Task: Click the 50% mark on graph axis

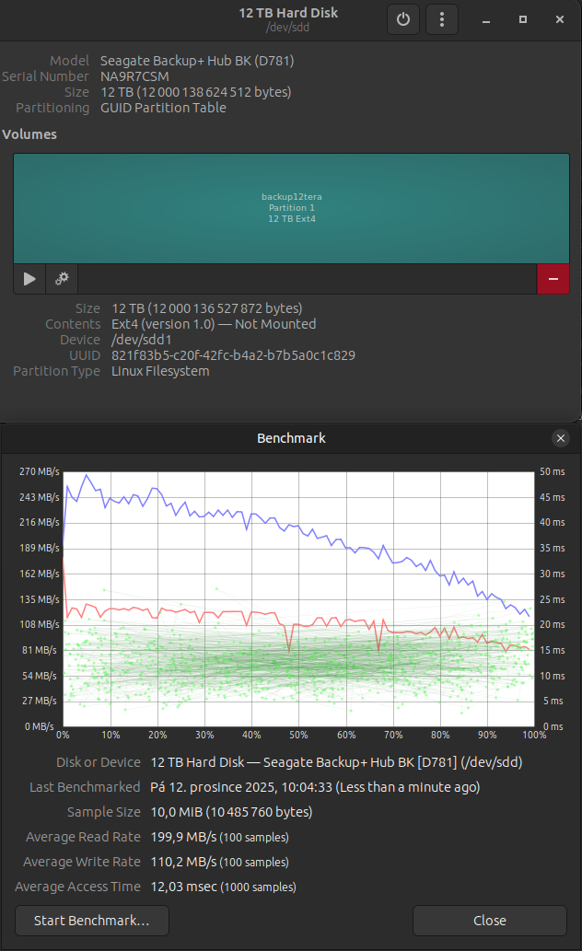Action: tap(298, 735)
